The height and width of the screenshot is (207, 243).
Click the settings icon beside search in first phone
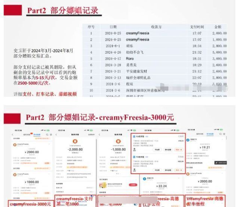pos(50,134)
